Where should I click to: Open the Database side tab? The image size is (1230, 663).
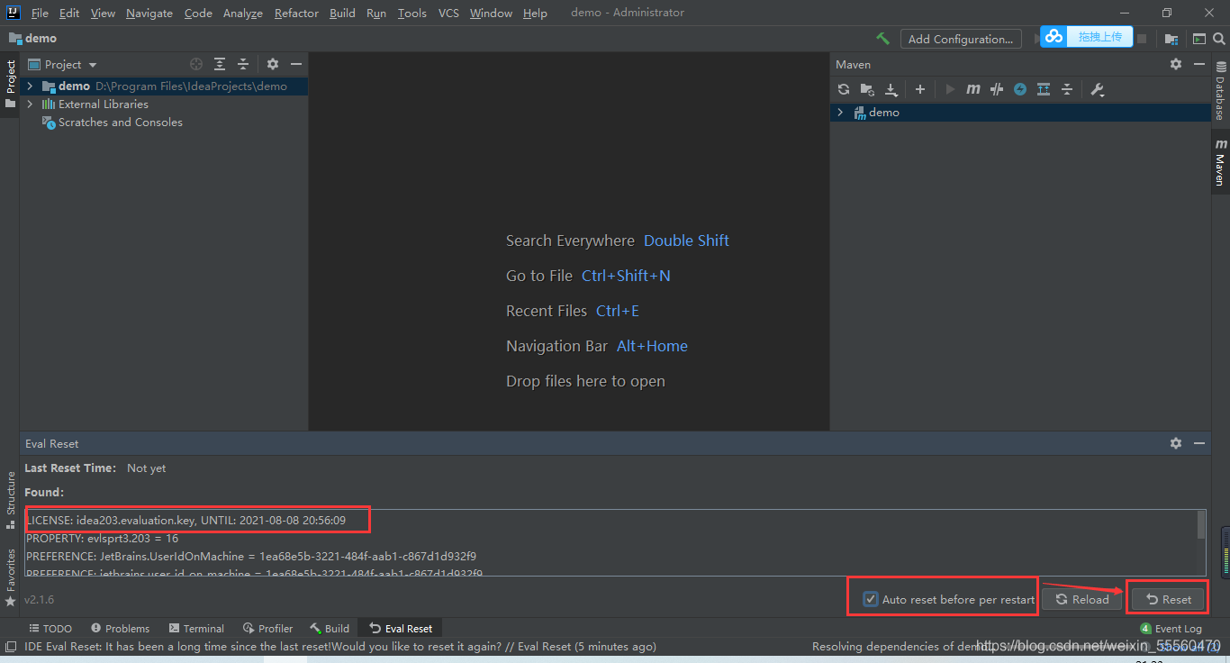pyautogui.click(x=1220, y=91)
